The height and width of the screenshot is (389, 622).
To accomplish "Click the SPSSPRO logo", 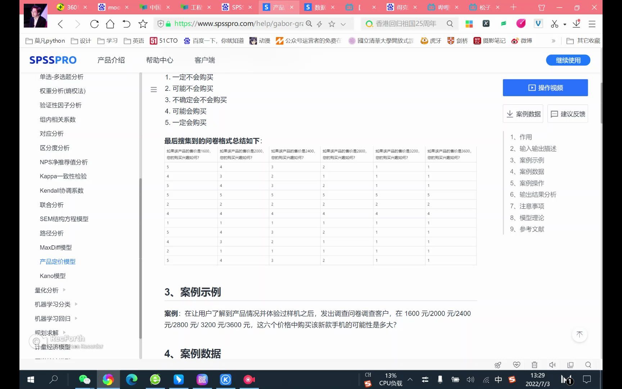I will 53,60.
